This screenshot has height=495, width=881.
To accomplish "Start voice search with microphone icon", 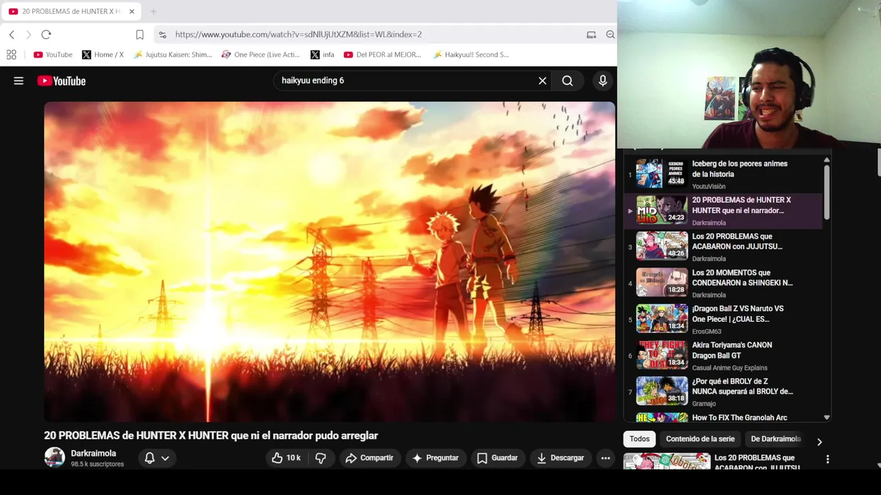I will (603, 80).
